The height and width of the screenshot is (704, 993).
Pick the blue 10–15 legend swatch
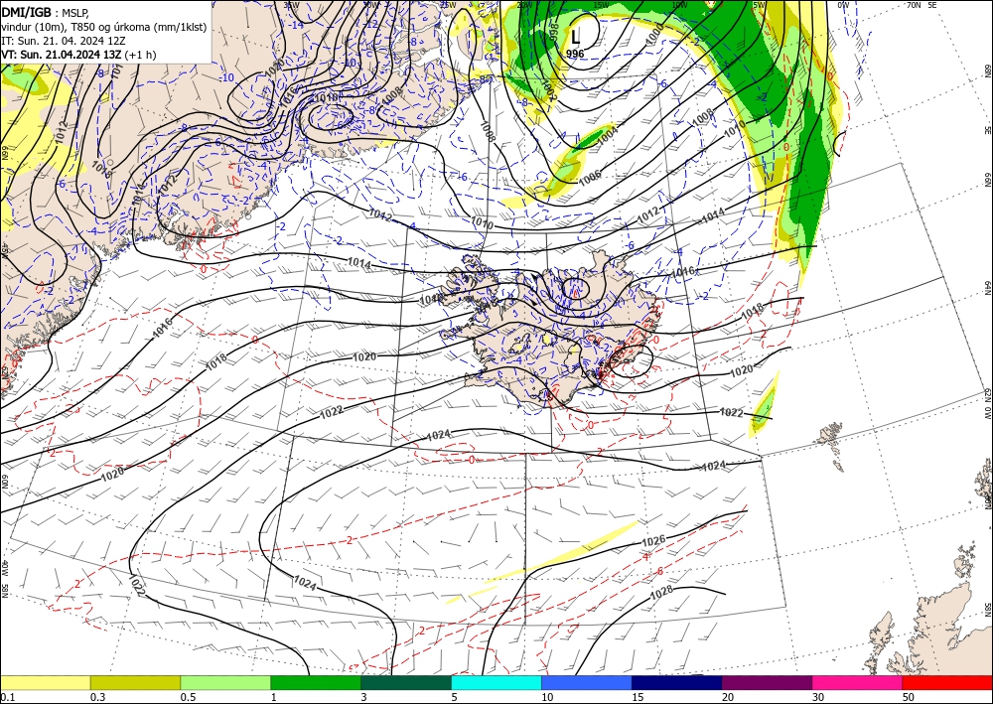click(587, 682)
